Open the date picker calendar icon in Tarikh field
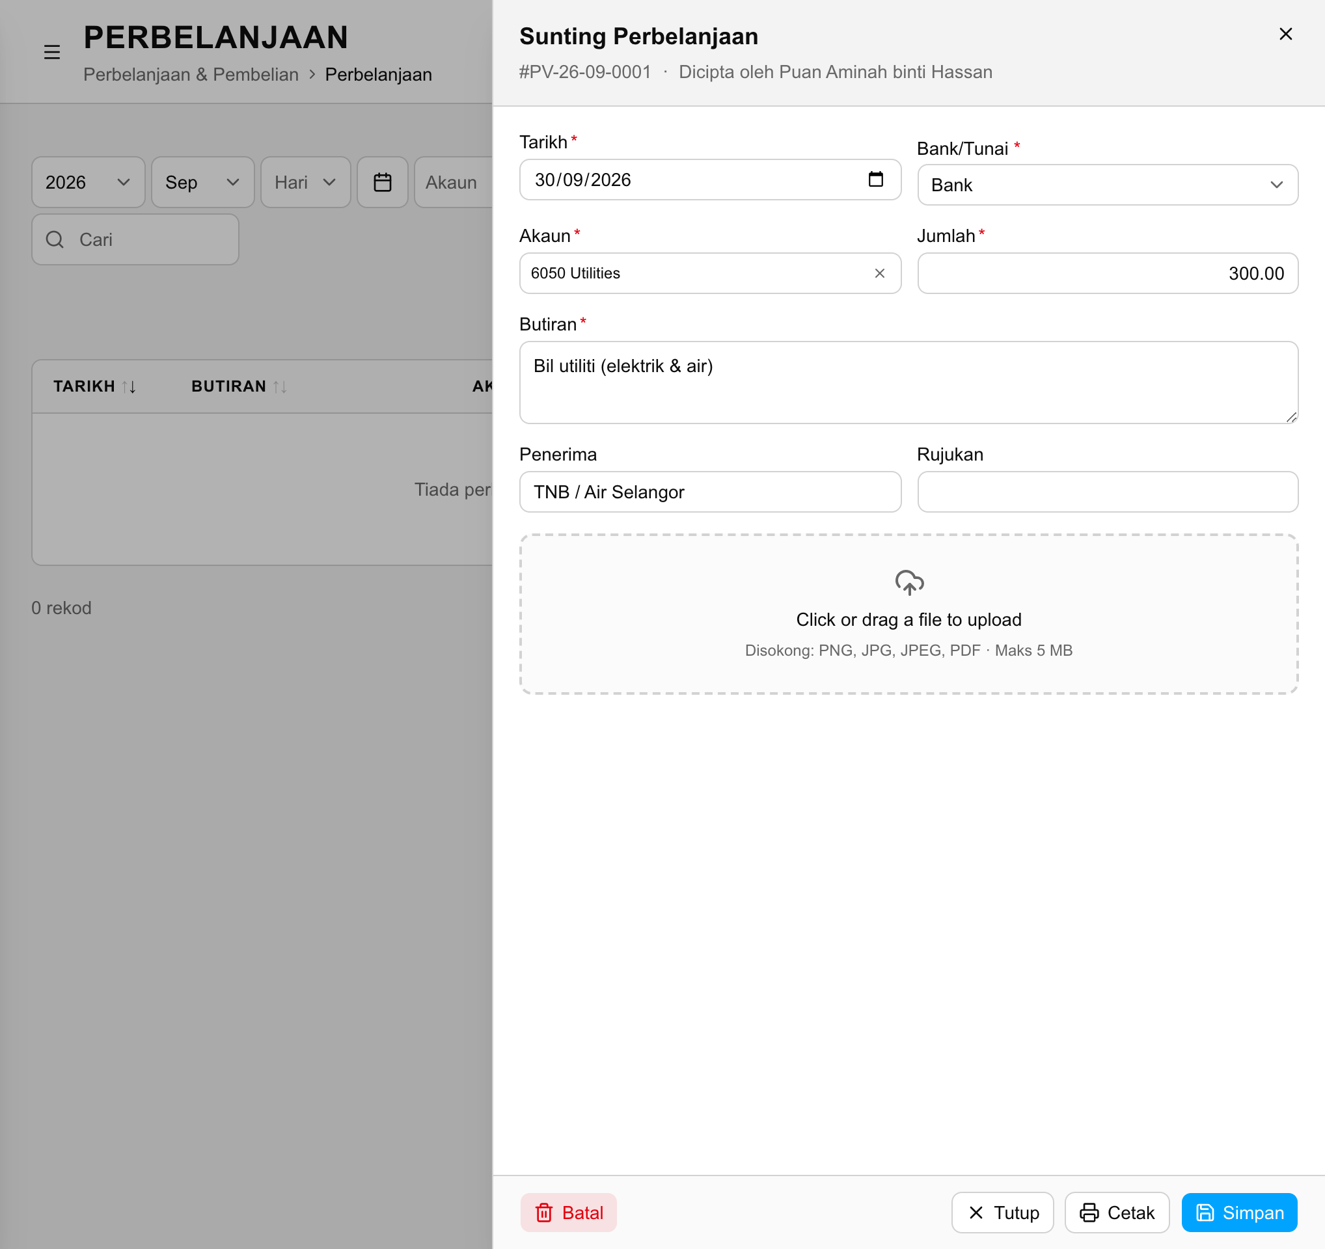 875,179
